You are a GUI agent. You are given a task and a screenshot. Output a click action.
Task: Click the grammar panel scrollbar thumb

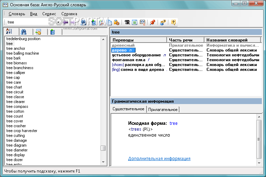point(259,139)
